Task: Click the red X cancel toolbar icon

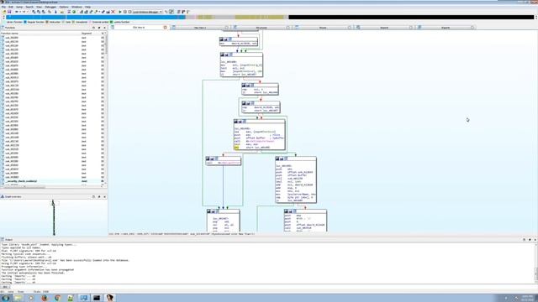Action: 113,12
